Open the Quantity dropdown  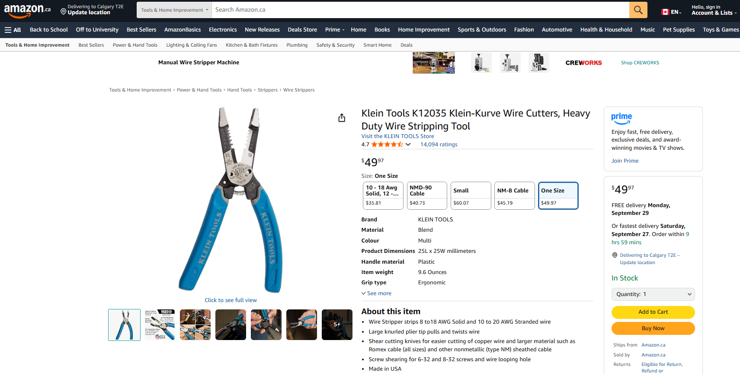(653, 294)
